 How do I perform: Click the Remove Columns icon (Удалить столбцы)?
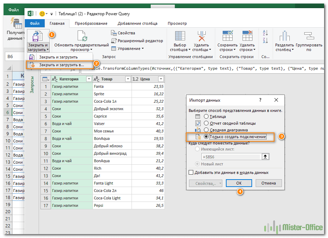click(201, 36)
